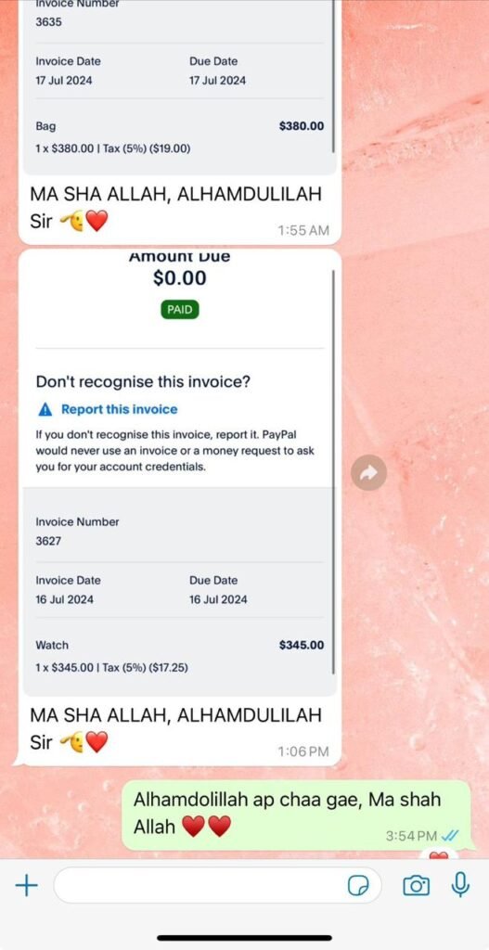
Task: Open the sticker picker icon
Action: click(x=357, y=886)
